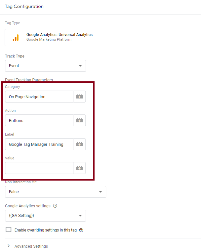The height and width of the screenshot is (251, 201).
Task: Open variable picker for Category field
Action: coord(79,97)
